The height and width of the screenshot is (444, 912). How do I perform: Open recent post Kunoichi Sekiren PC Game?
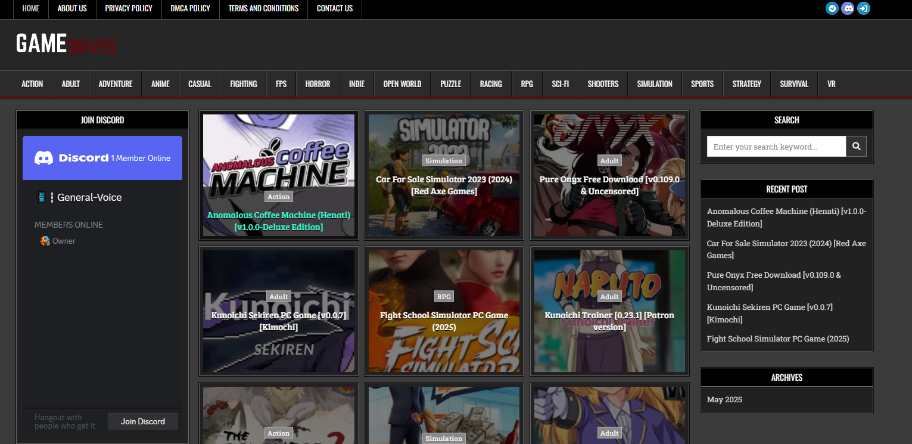(x=770, y=313)
